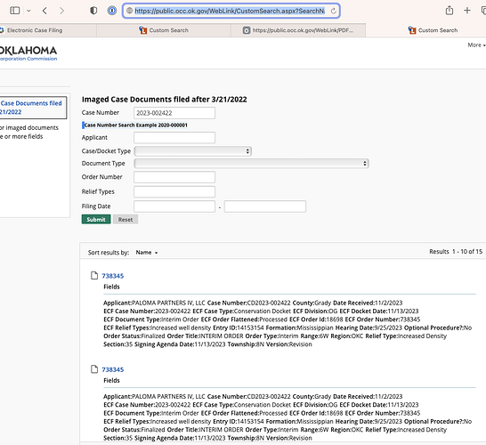486x445 pixels.
Task: Add a new tab with plus icon
Action: 467,11
